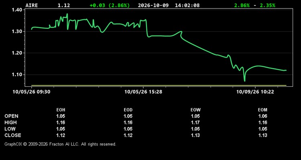The height and width of the screenshot is (160, 301).
Task: Click the green 2.35% value in header
Action: pyautogui.click(x=267, y=5)
